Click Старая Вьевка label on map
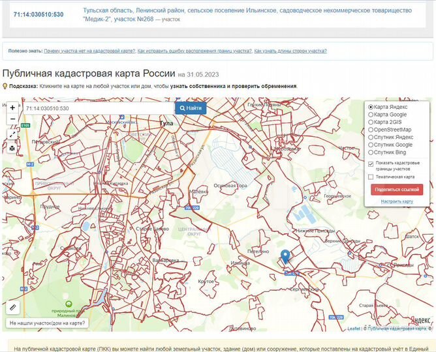This screenshot has height=352, width=436. [x=373, y=305]
